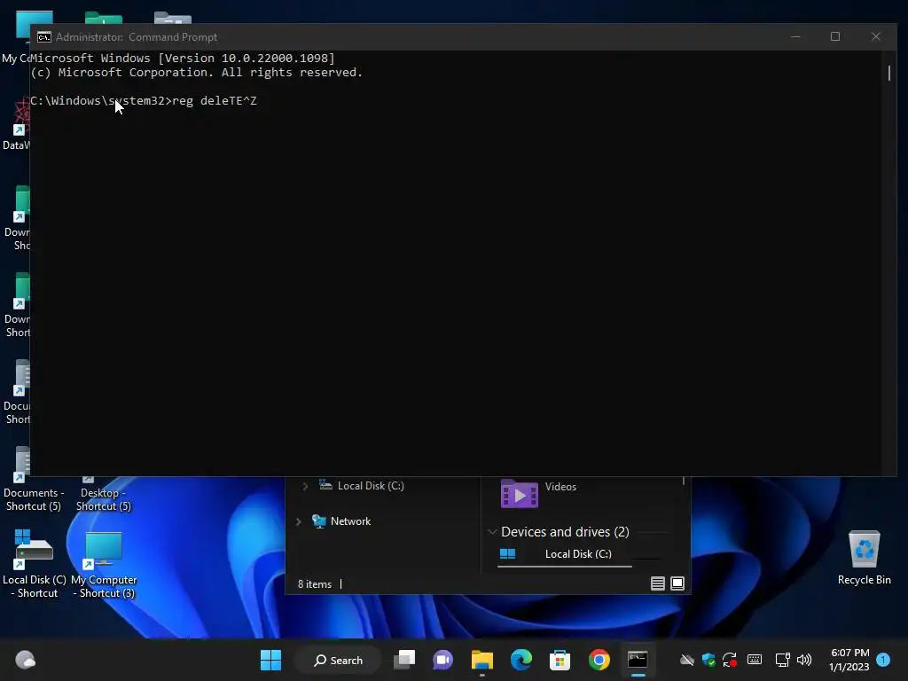This screenshot has height=681, width=908.
Task: Open the notification badge in the tray
Action: tap(883, 660)
